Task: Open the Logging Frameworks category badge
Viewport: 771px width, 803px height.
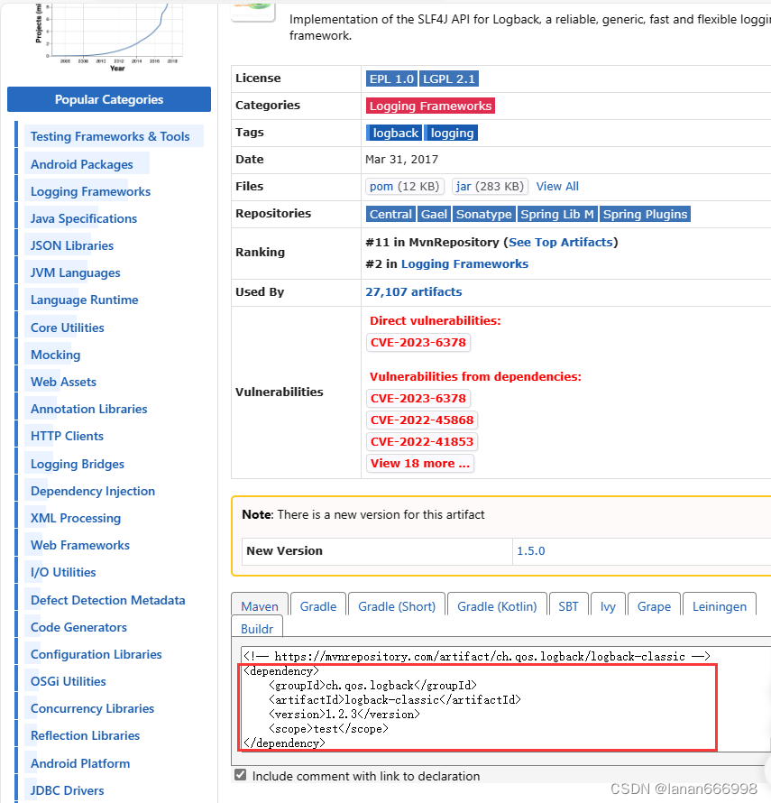Action: pos(430,106)
